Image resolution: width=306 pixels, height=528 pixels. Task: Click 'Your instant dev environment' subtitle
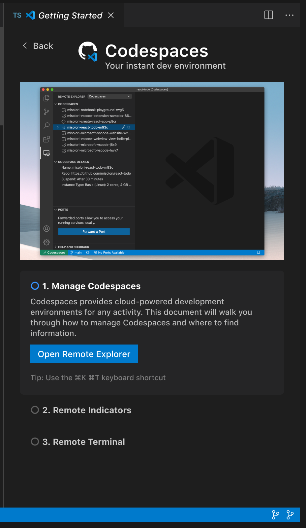(x=165, y=66)
